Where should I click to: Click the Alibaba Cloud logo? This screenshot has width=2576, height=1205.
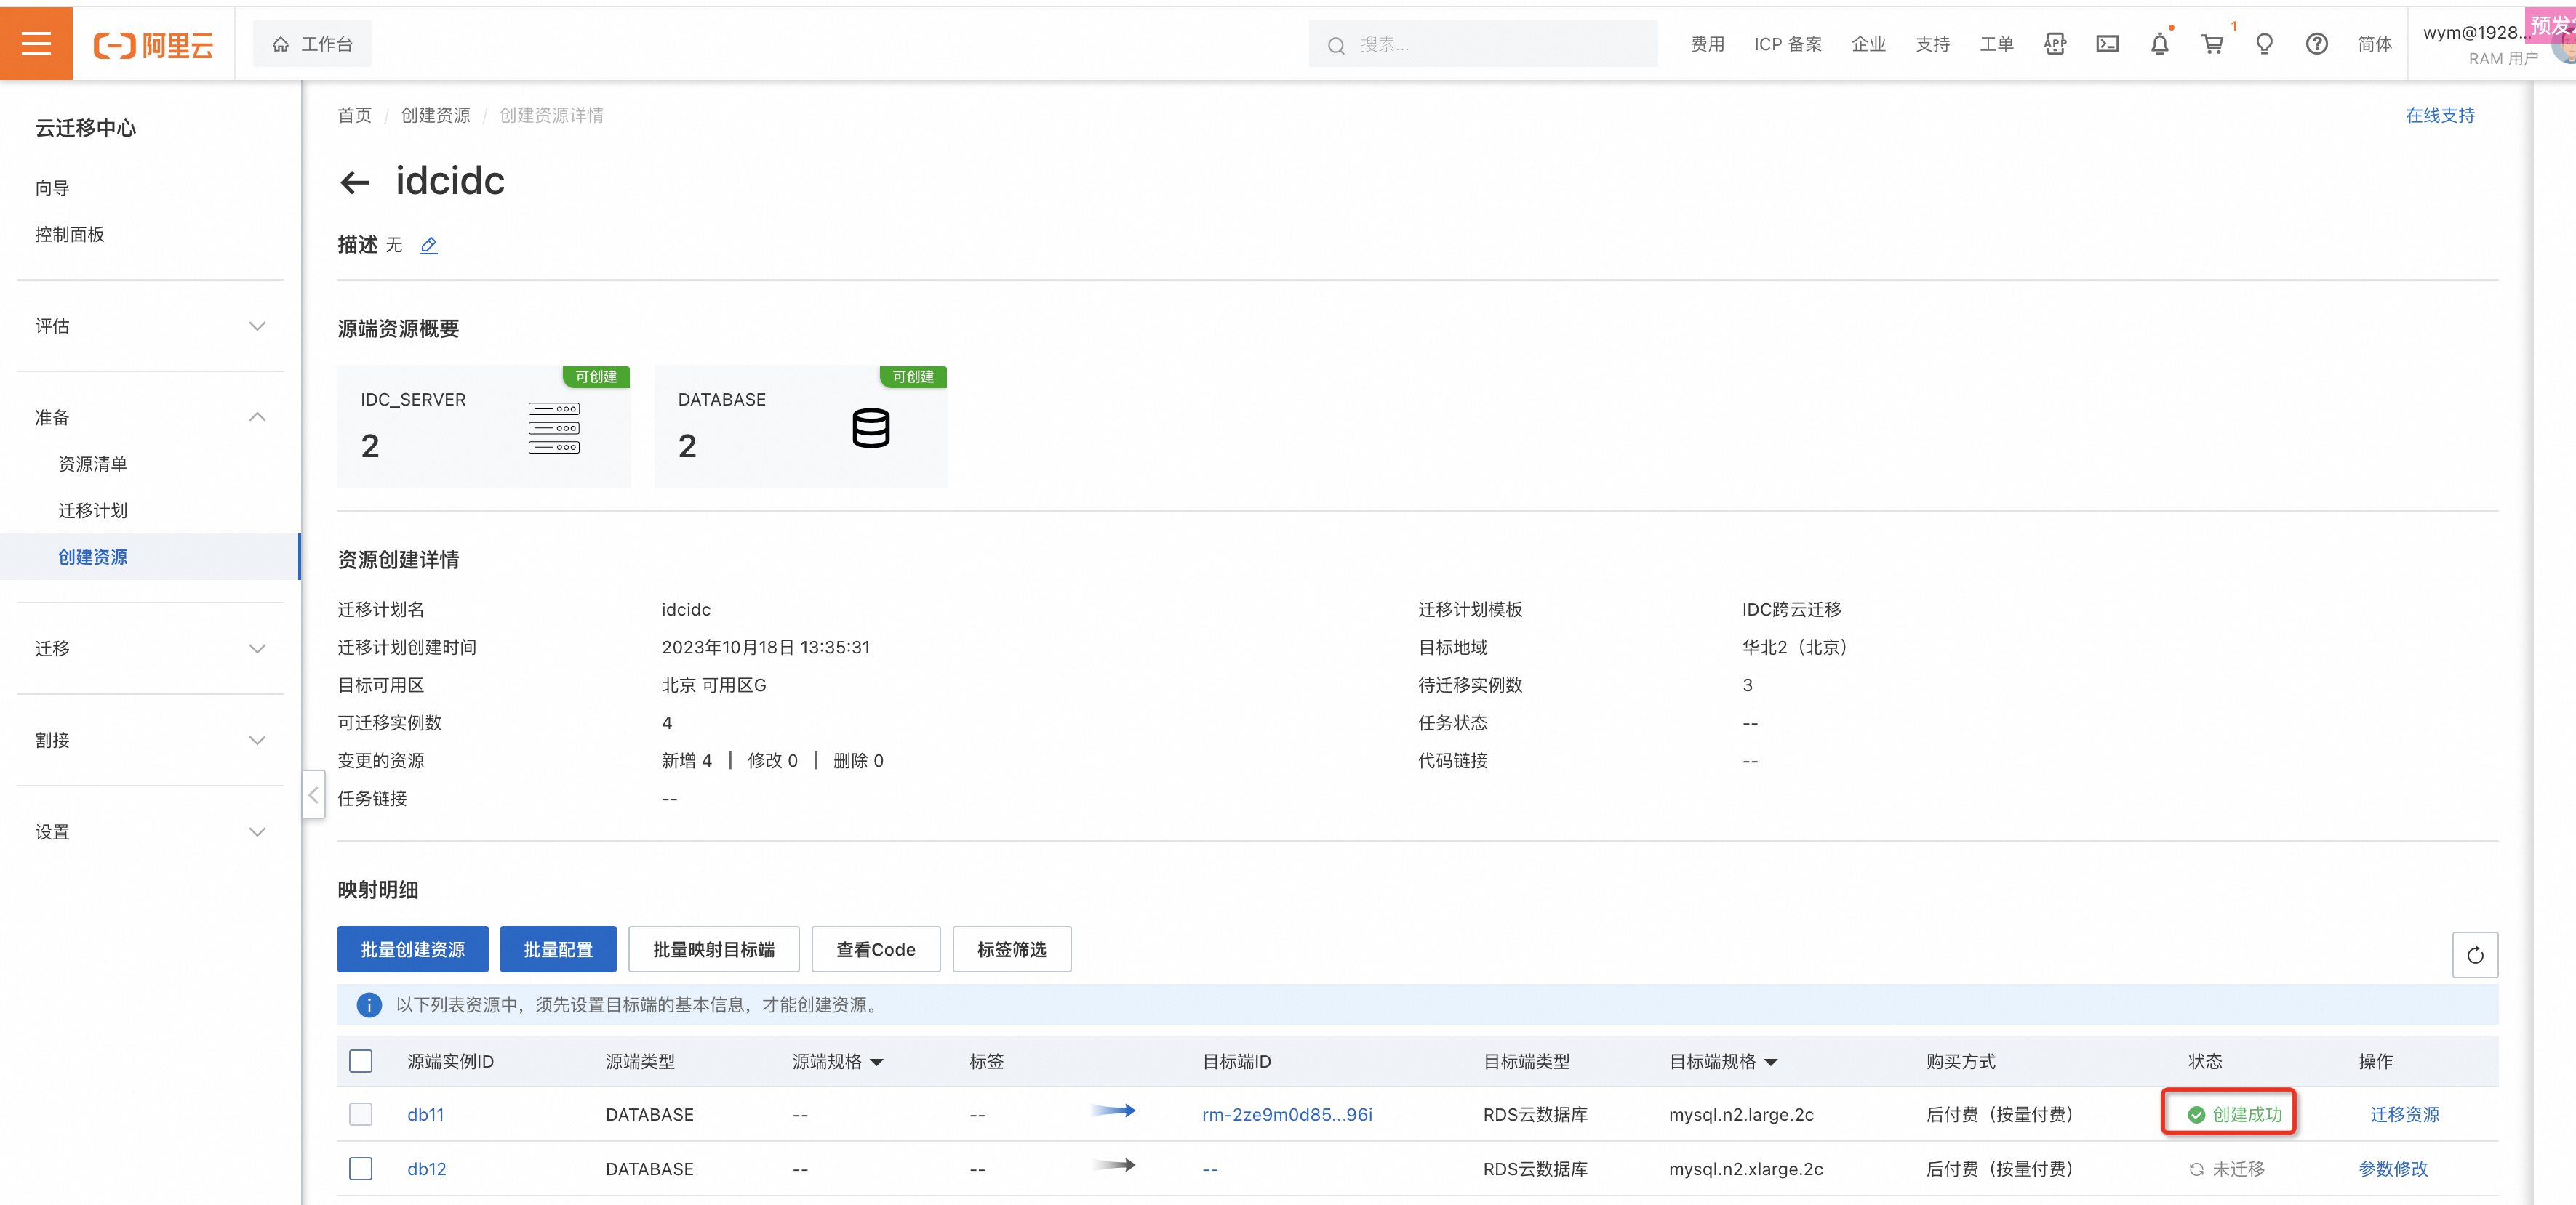coord(153,45)
